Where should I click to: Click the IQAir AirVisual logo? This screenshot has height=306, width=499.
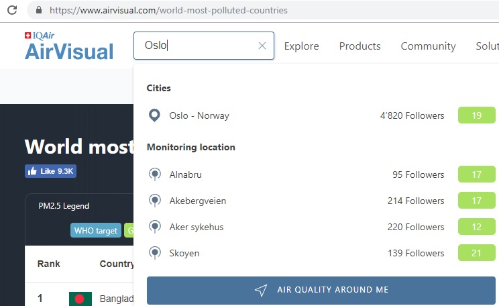pyautogui.click(x=69, y=46)
